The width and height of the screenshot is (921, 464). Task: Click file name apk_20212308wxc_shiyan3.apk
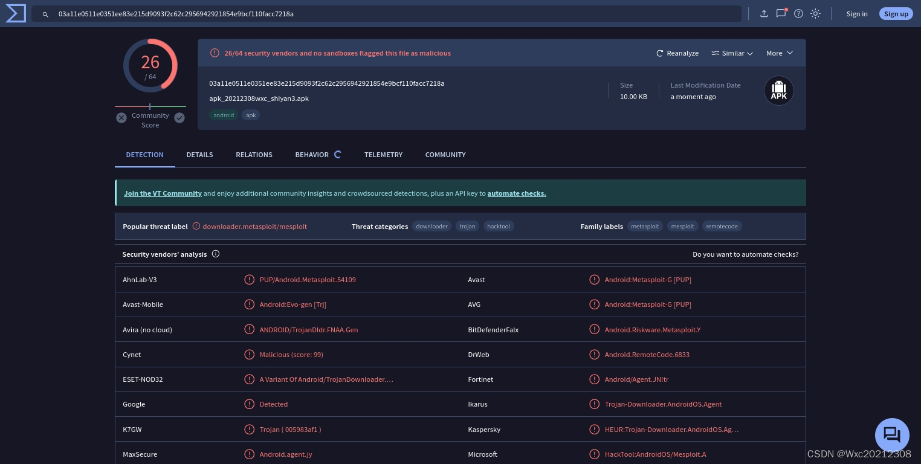(x=259, y=98)
